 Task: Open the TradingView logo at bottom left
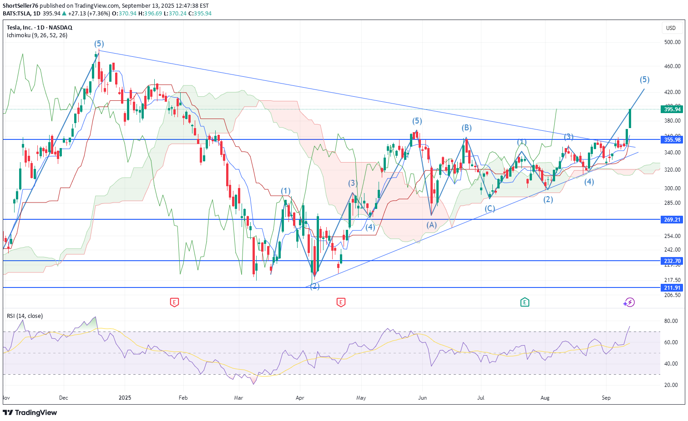click(30, 412)
